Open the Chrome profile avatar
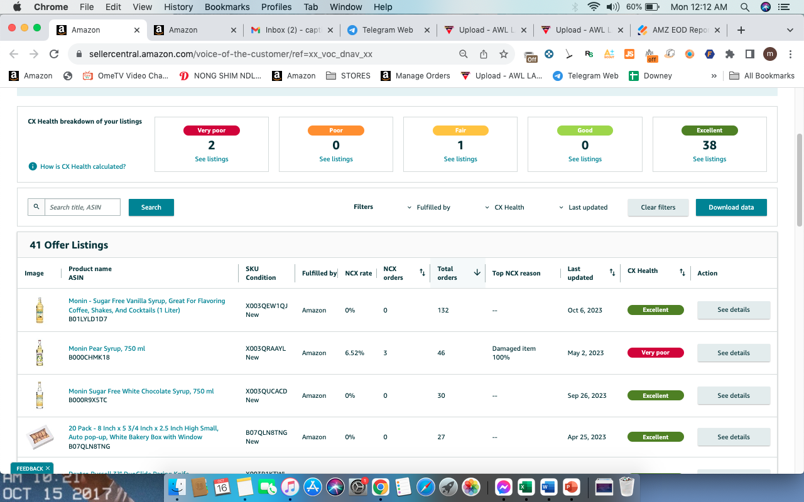The width and height of the screenshot is (804, 502). [770, 54]
